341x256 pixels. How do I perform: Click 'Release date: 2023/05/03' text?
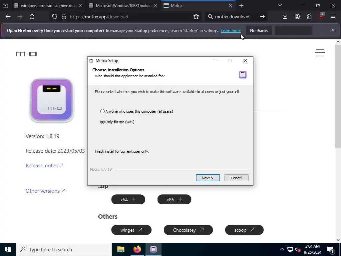click(x=55, y=151)
